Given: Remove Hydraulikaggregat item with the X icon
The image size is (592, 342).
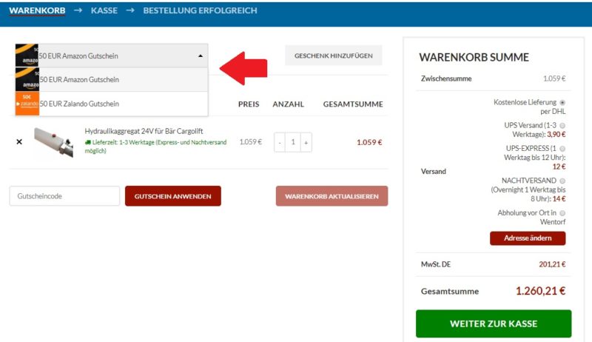Looking at the screenshot, I should tap(19, 142).
